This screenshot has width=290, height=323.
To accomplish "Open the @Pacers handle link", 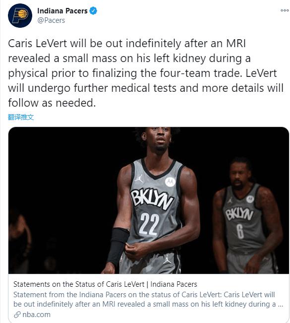I will pos(51,20).
